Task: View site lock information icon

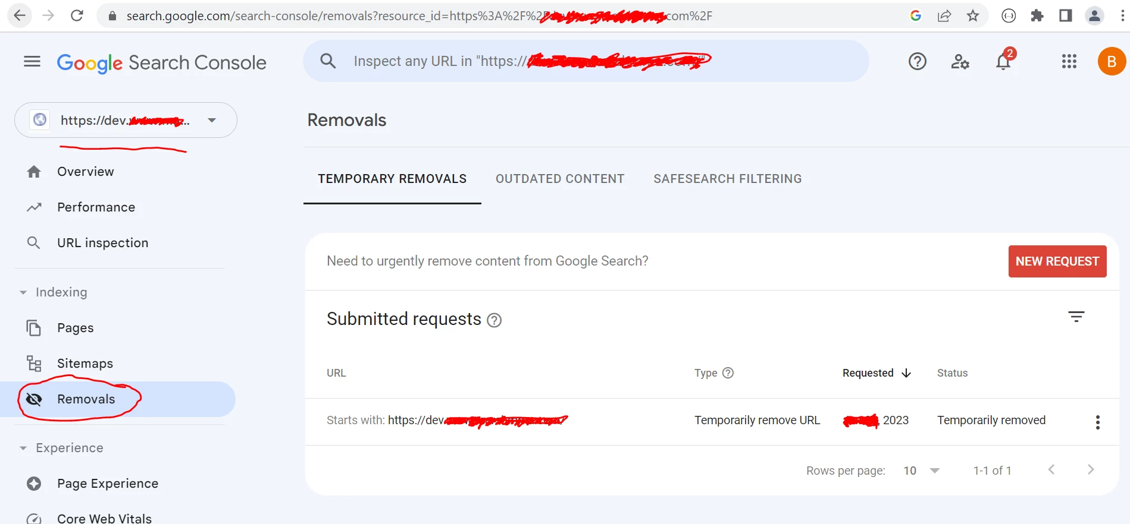Action: 112,16
